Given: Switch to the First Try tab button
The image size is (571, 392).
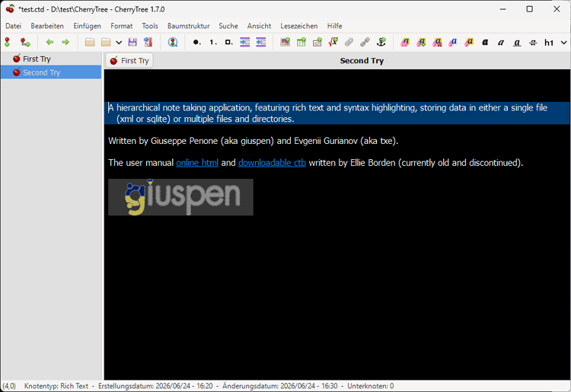Looking at the screenshot, I should [129, 60].
